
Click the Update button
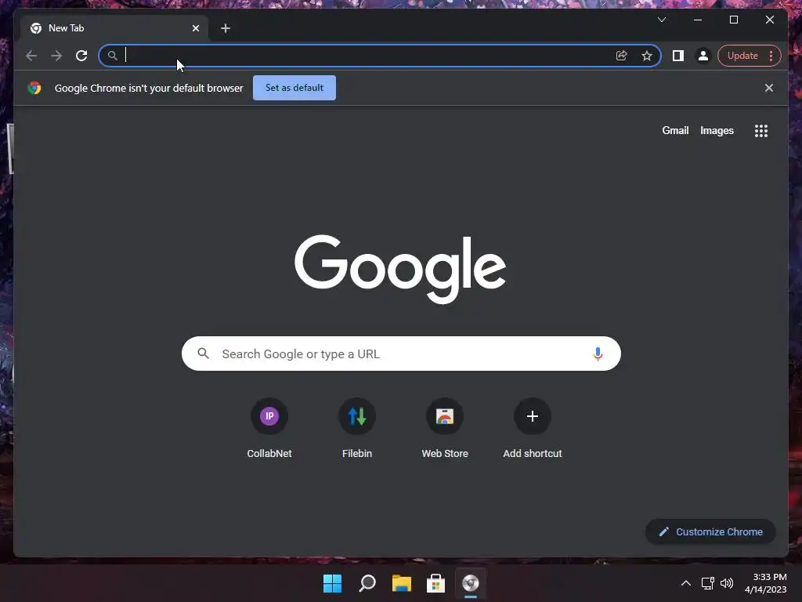point(742,56)
